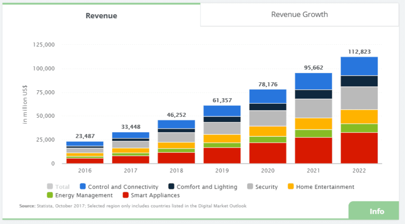405x224 pixels.
Task: Click the 23,487 total label
Action: pyautogui.click(x=85, y=136)
